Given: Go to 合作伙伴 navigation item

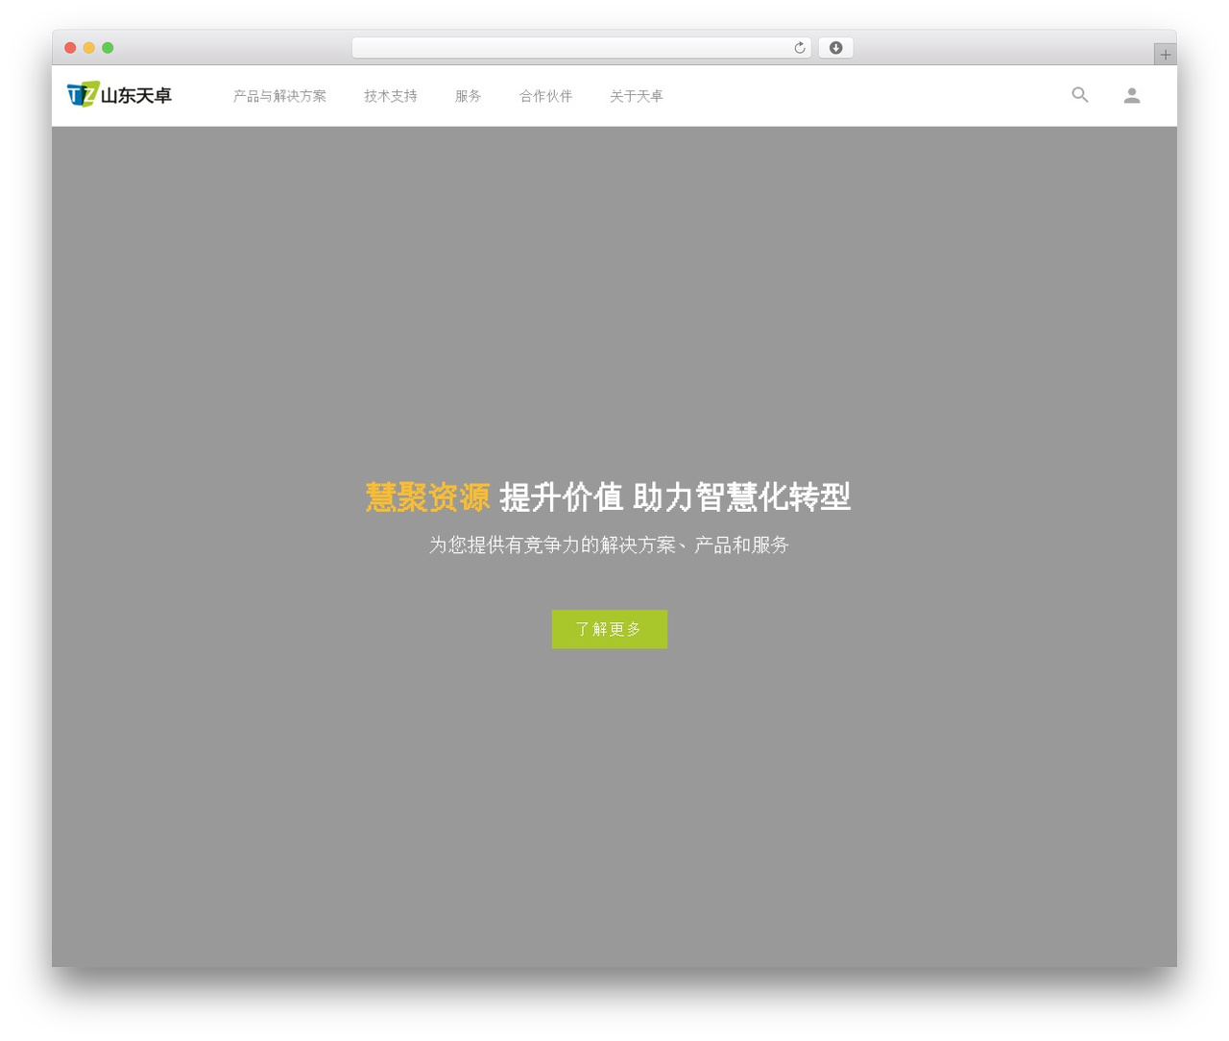Looking at the screenshot, I should [545, 96].
